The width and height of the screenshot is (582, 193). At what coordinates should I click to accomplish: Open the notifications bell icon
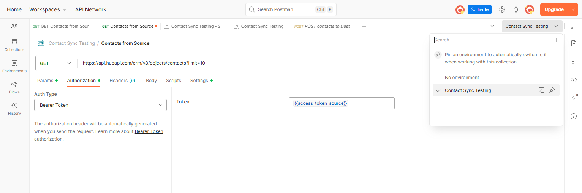tap(516, 9)
